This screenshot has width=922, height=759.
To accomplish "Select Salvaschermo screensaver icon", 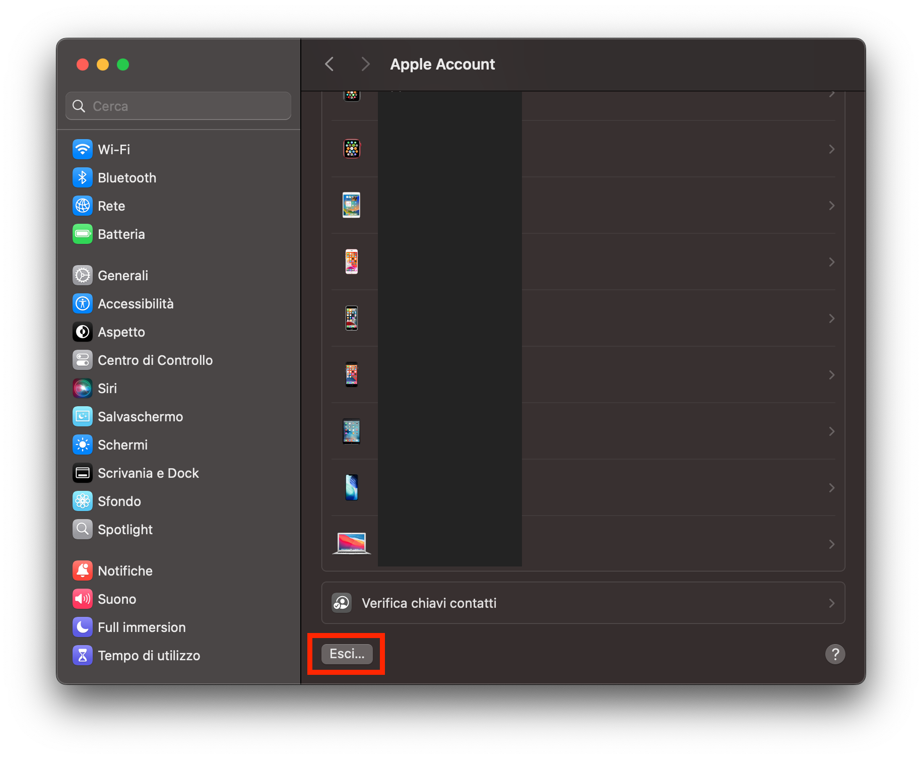I will [83, 416].
